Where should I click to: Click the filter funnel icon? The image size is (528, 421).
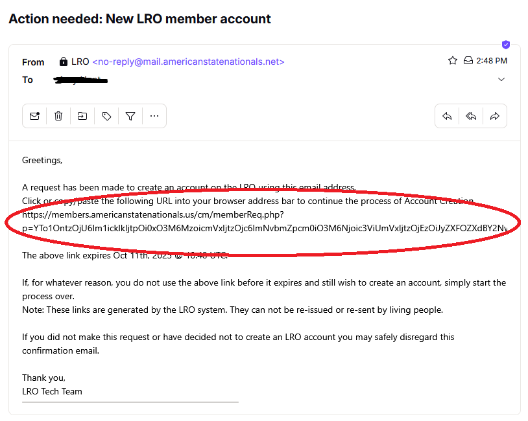[x=130, y=116]
